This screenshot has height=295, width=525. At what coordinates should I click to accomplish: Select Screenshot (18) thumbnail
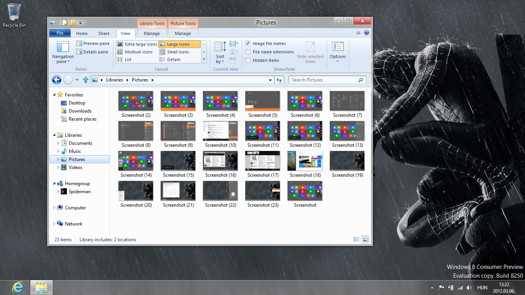tap(305, 164)
